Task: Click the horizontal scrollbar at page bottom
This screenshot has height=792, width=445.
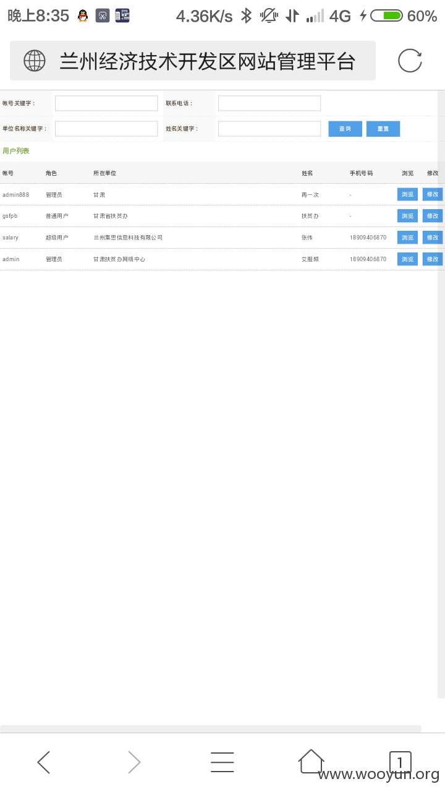Action: tap(211, 729)
